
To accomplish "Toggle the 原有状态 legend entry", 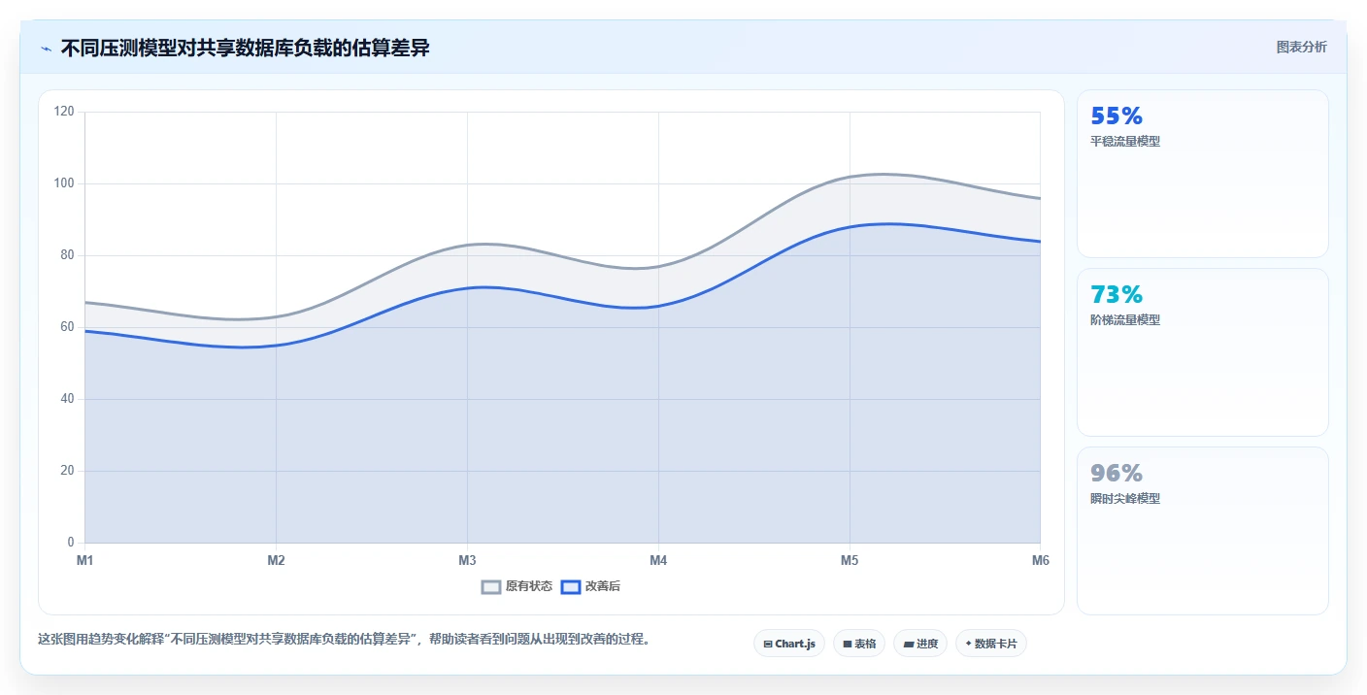I will point(517,586).
